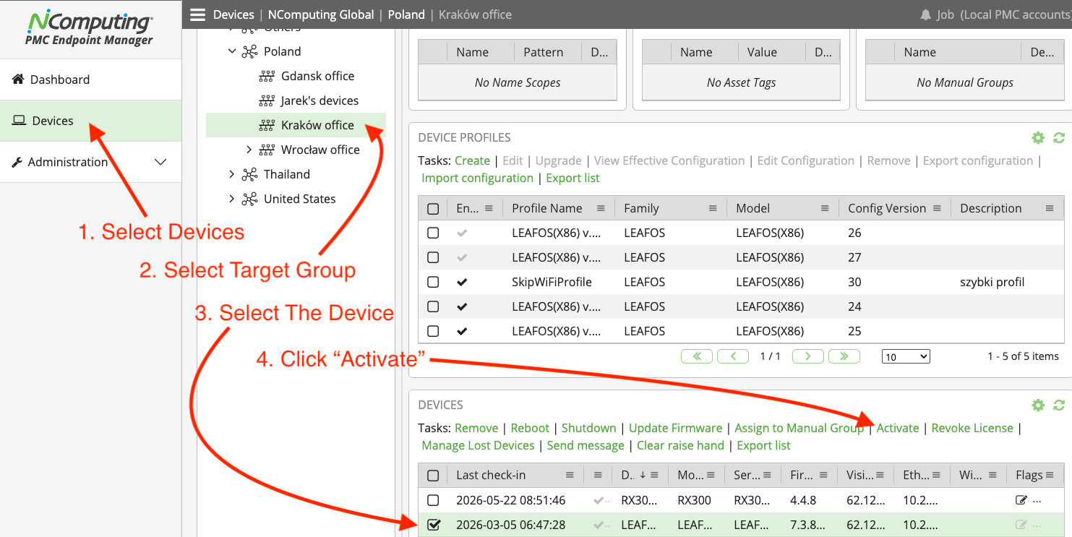
Task: Click the Shutdown task link
Action: pyautogui.click(x=589, y=428)
